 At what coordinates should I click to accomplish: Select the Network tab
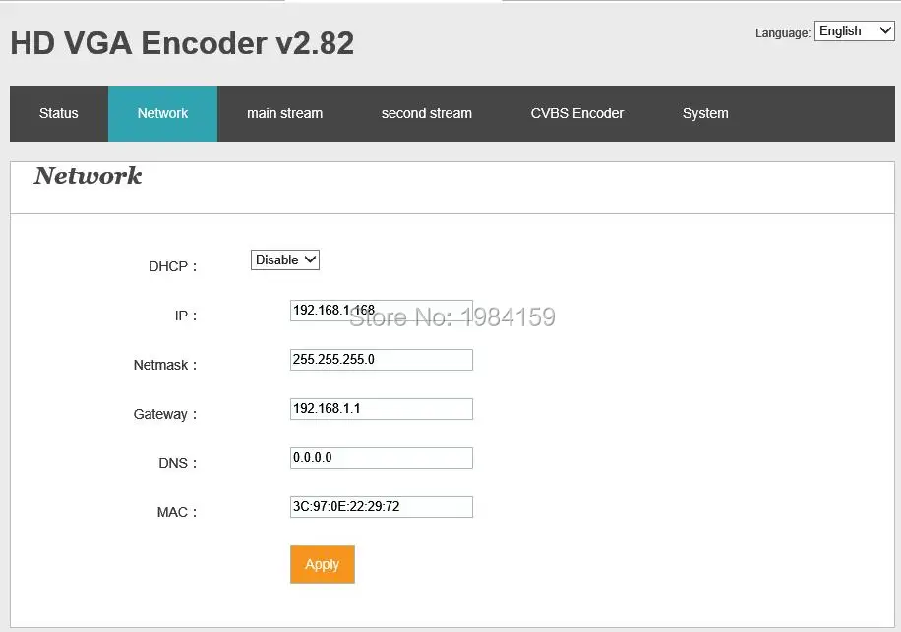pos(162,114)
